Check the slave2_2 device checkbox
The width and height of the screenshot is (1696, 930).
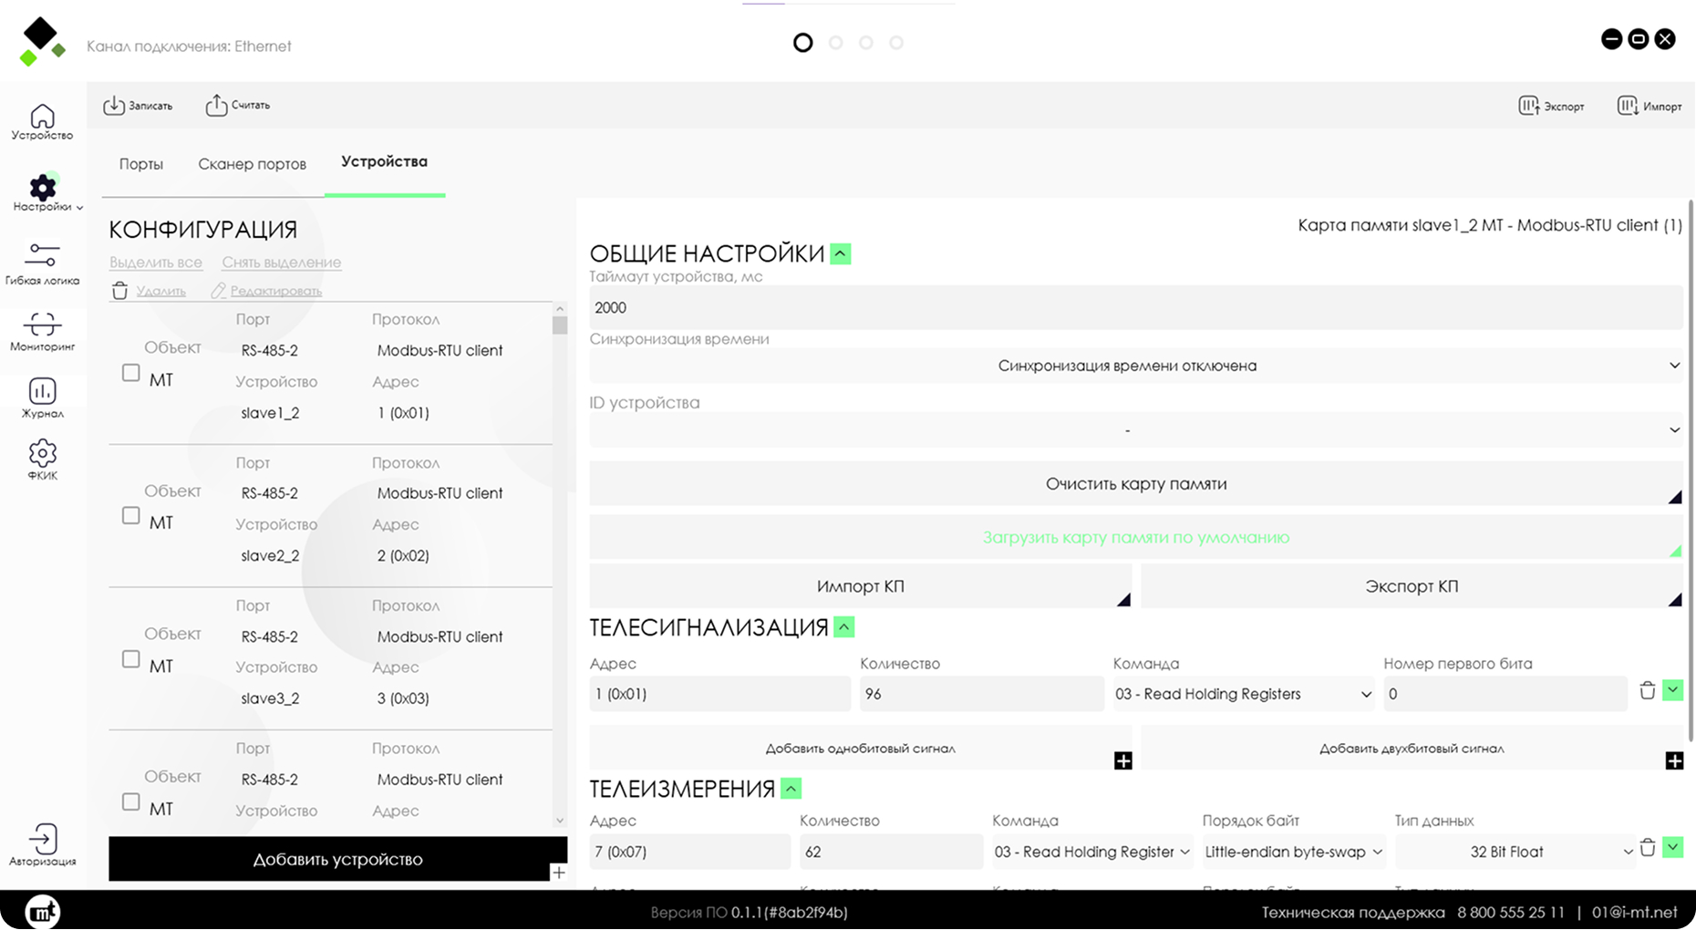pyautogui.click(x=131, y=516)
